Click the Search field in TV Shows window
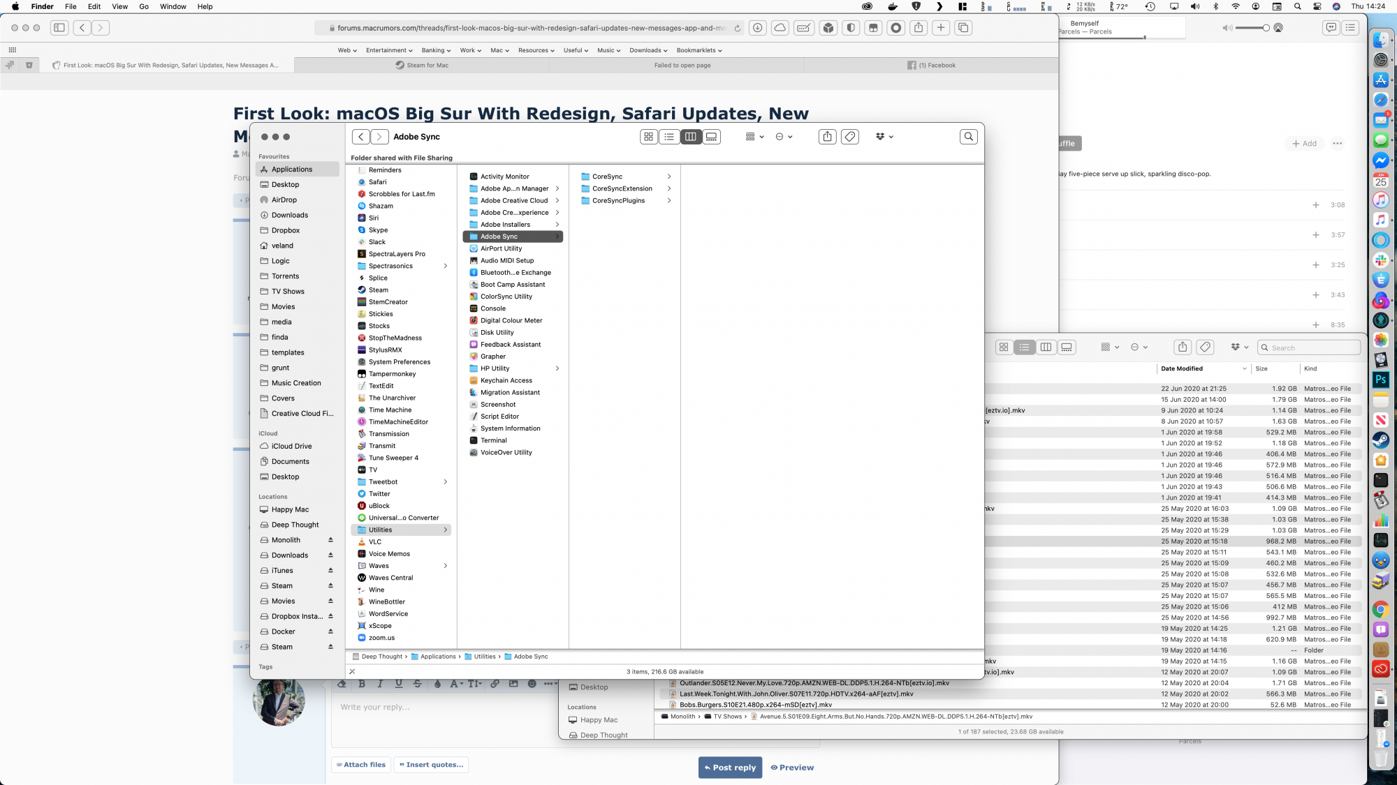The height and width of the screenshot is (785, 1397). [1309, 347]
